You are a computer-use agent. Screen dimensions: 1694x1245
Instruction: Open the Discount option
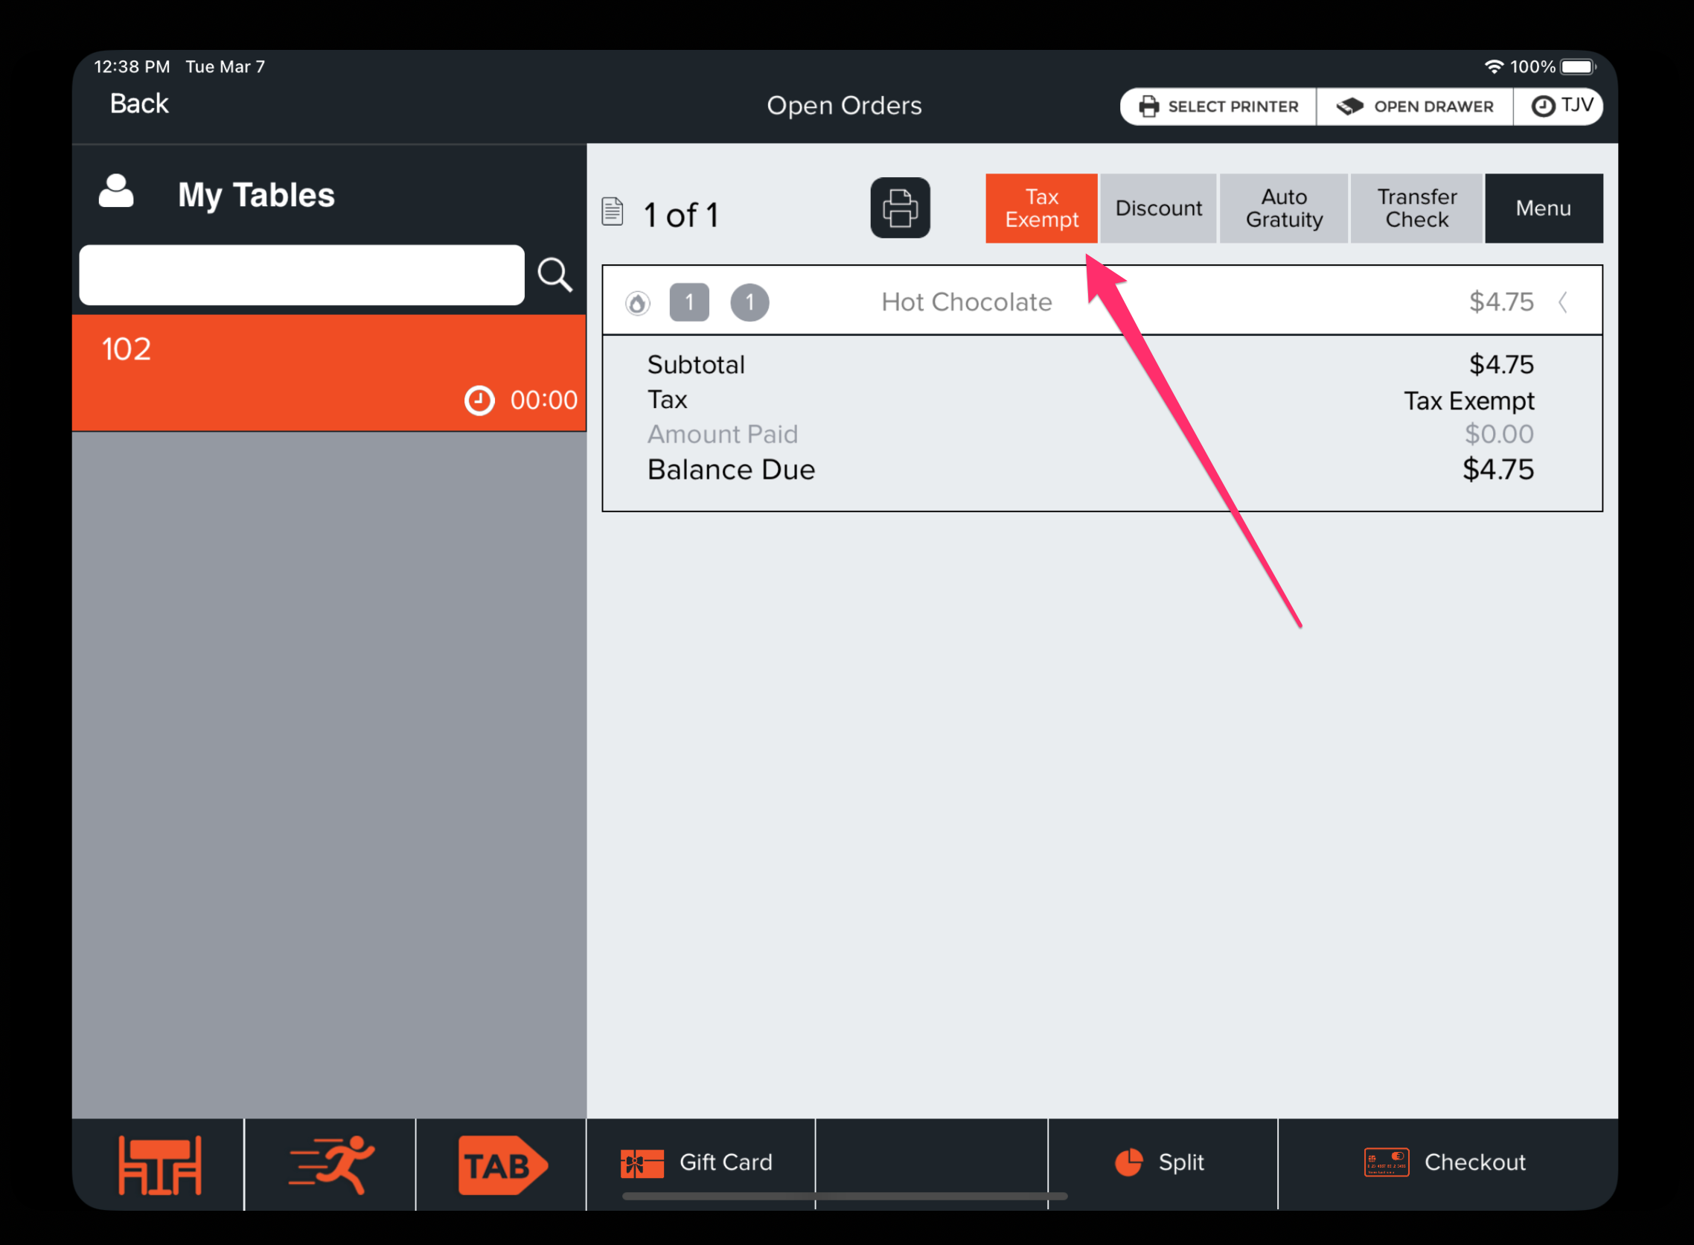(1157, 208)
